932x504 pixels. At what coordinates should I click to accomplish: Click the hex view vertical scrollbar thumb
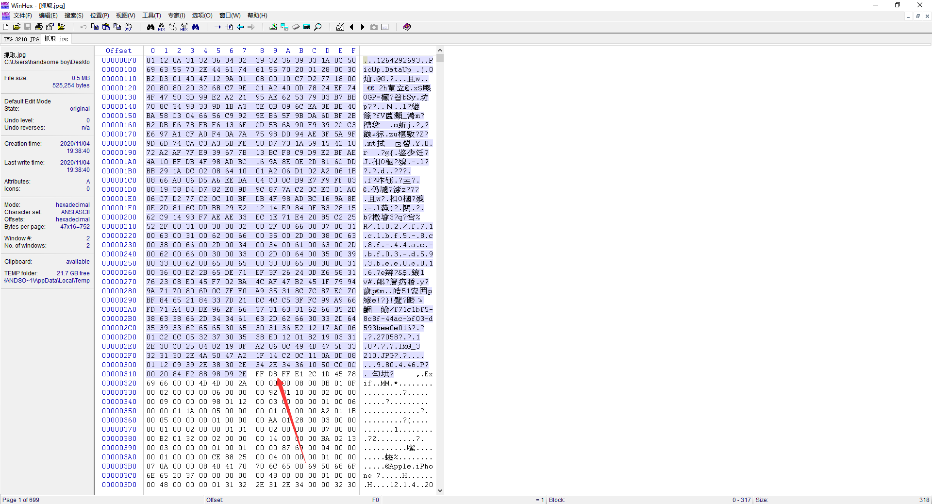[440, 58]
